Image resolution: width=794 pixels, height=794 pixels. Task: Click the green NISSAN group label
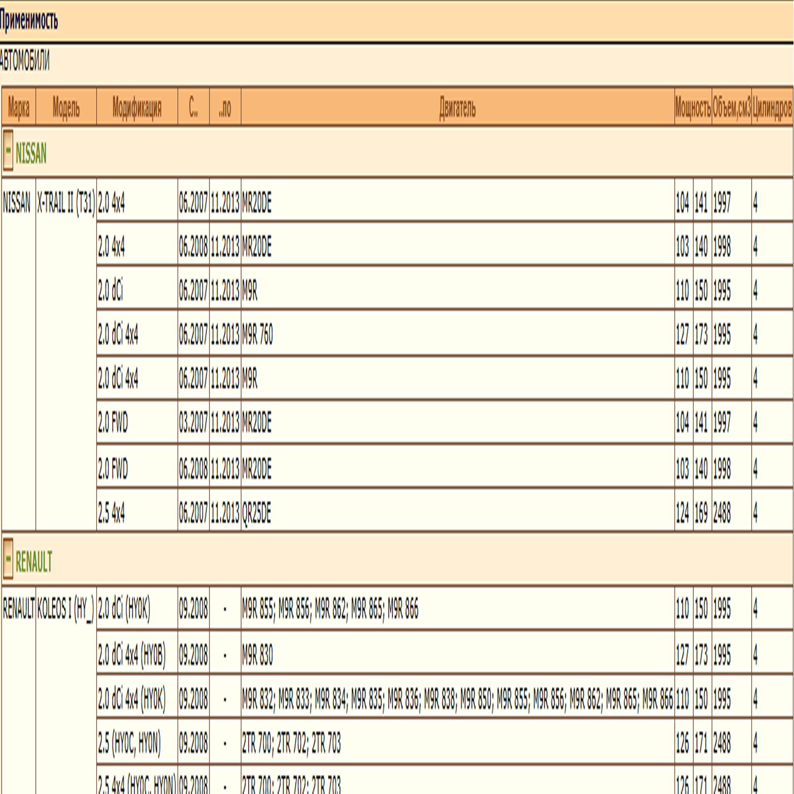(31, 153)
